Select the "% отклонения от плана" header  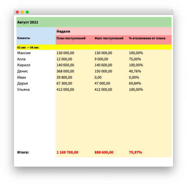click(147, 38)
